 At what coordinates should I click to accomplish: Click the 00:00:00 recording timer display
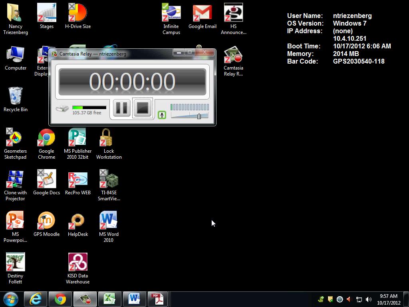(132, 82)
